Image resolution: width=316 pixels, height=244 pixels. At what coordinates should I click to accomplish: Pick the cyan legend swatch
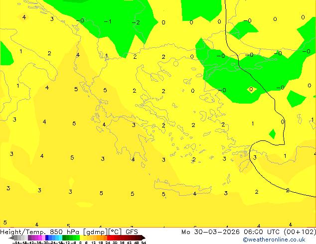61,238
